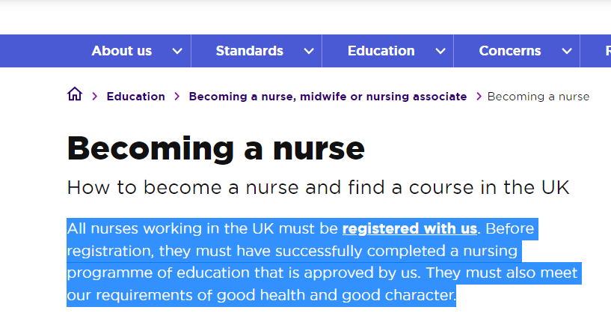Screen dimensions: 611x325
Task: Click the breadcrumb arrow after home icon
Action: (95, 97)
